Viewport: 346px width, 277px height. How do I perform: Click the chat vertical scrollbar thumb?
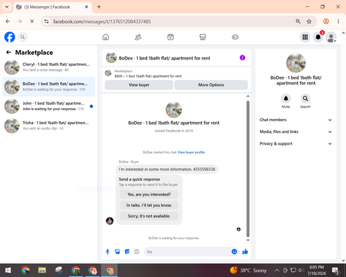pyautogui.click(x=248, y=169)
